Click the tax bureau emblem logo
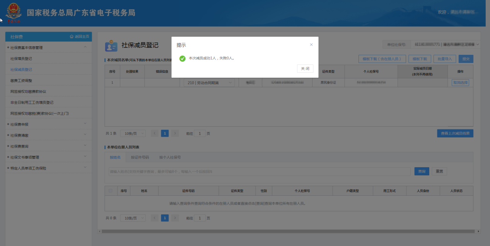This screenshot has width=490, height=246. pos(13,14)
